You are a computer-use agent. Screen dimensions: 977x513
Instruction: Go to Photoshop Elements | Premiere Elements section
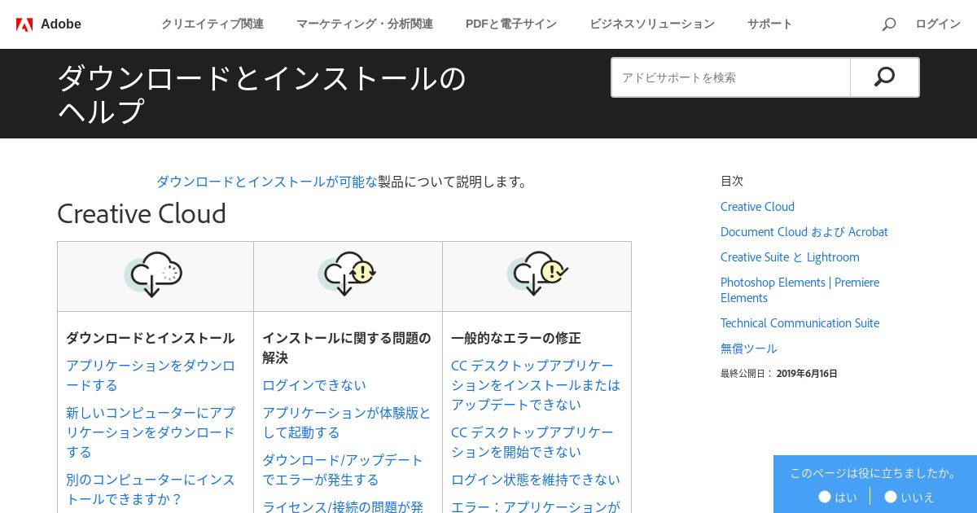pyautogui.click(x=800, y=290)
